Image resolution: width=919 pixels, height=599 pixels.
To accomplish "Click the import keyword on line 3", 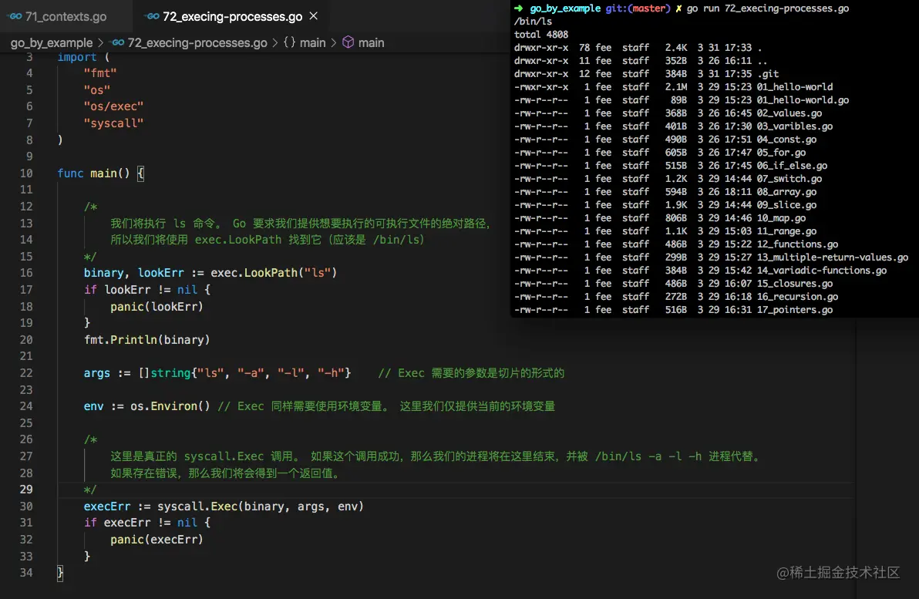I will pyautogui.click(x=77, y=58).
